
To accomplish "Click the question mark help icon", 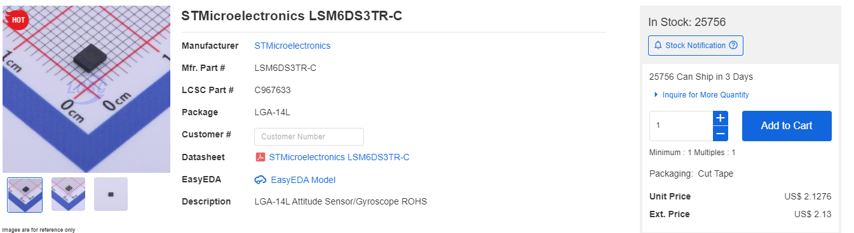I will 733,46.
